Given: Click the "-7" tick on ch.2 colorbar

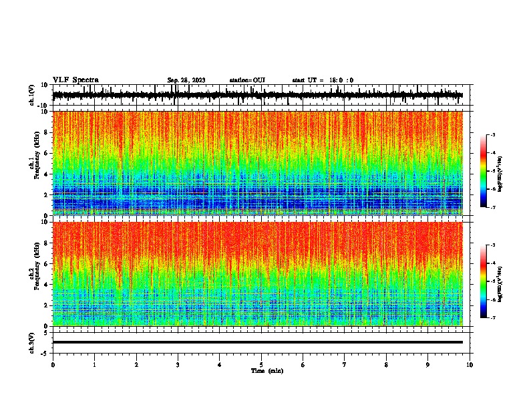Looking at the screenshot, I should [x=492, y=317].
